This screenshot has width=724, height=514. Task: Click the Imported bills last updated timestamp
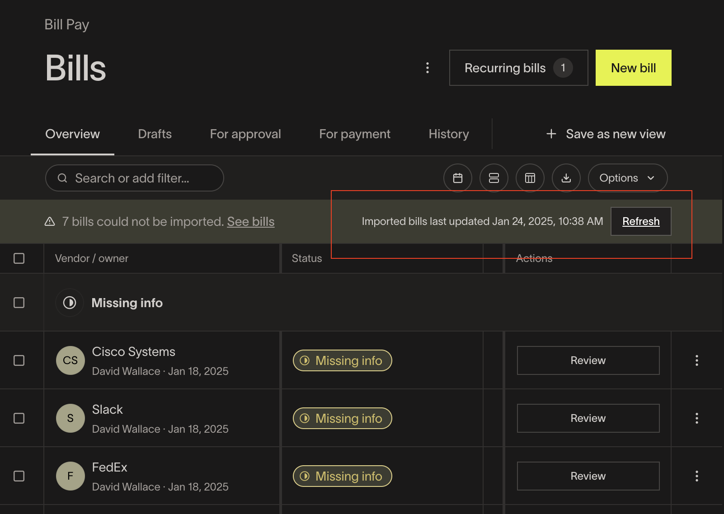click(482, 221)
